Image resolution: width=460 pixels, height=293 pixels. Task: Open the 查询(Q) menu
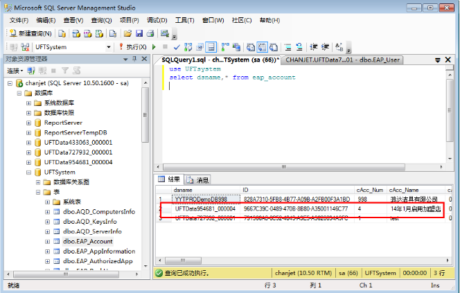(x=101, y=20)
